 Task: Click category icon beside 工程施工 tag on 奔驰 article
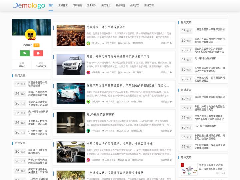tap(133, 72)
